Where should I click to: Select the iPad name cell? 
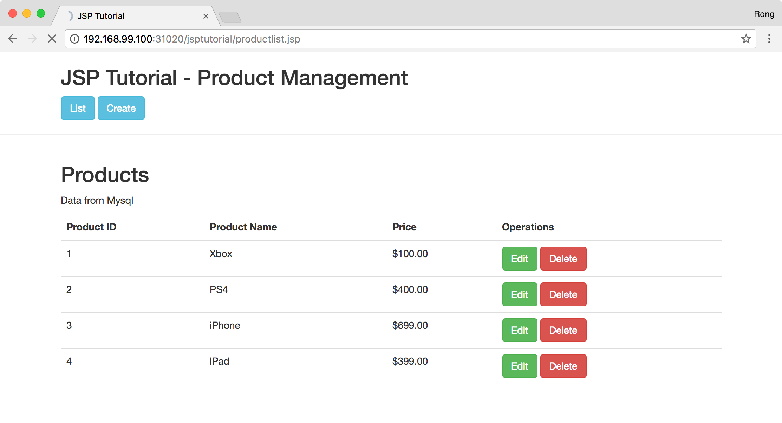coord(220,361)
